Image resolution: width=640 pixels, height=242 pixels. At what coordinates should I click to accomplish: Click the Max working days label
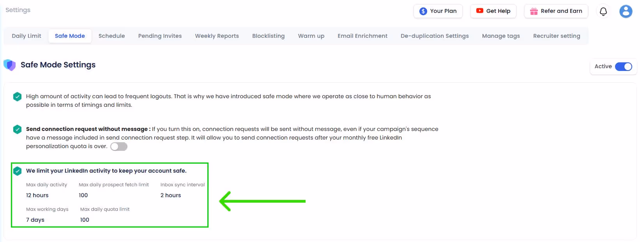(47, 209)
